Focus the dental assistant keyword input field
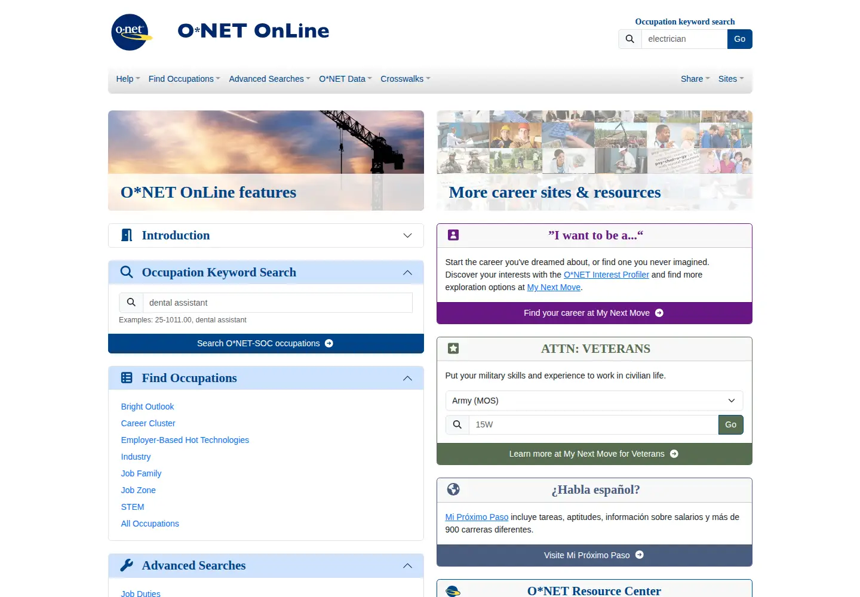Screen dimensions: 860x597 (x=278, y=303)
